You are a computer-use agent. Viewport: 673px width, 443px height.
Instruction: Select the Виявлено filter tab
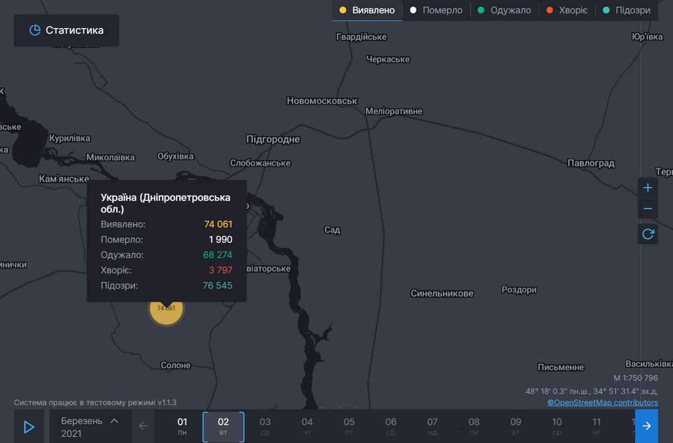[x=367, y=11]
